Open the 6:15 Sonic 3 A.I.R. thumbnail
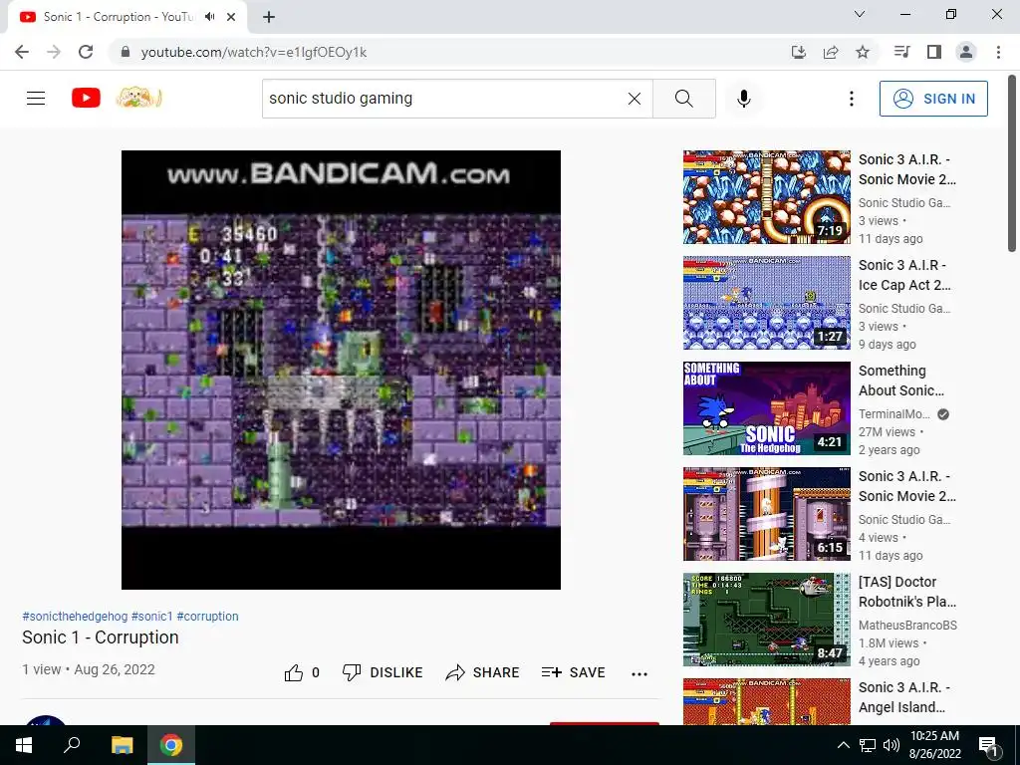Viewport: 1020px width, 765px height. (766, 514)
